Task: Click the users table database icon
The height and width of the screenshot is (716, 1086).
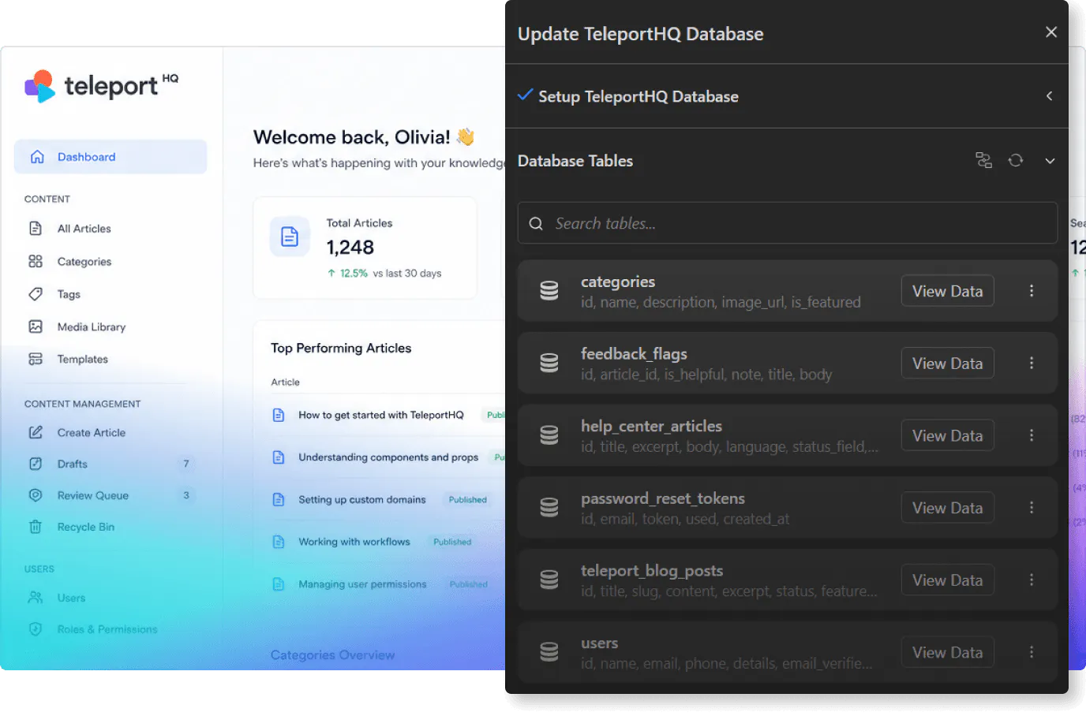Action: 549,653
